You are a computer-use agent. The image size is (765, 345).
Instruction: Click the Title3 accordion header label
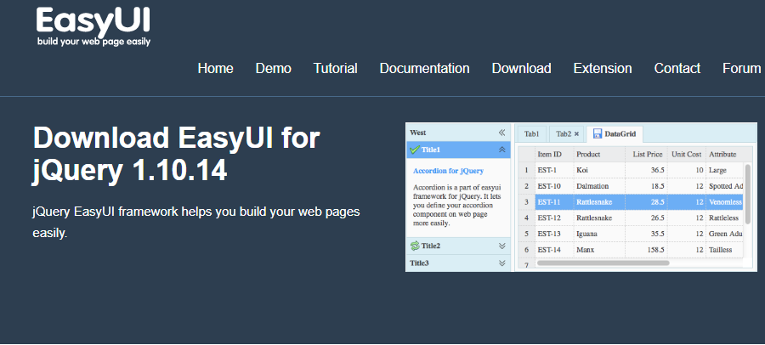coord(419,263)
